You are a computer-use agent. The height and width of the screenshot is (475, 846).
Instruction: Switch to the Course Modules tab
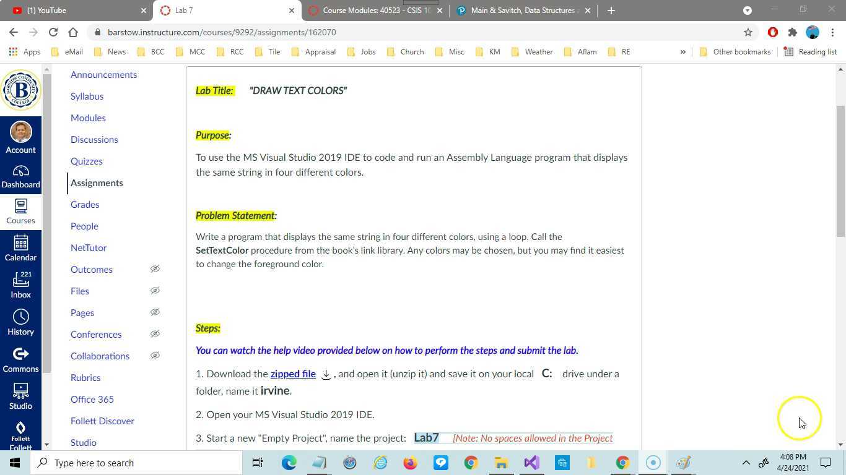click(x=372, y=10)
